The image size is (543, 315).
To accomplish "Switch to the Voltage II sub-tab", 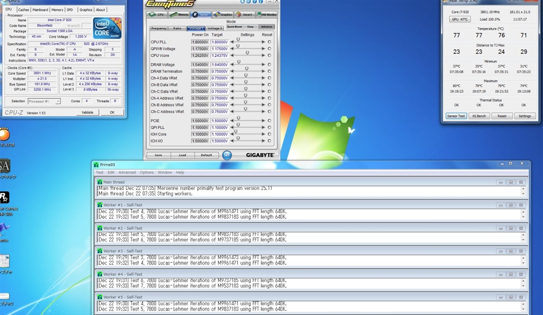I will 215,29.
